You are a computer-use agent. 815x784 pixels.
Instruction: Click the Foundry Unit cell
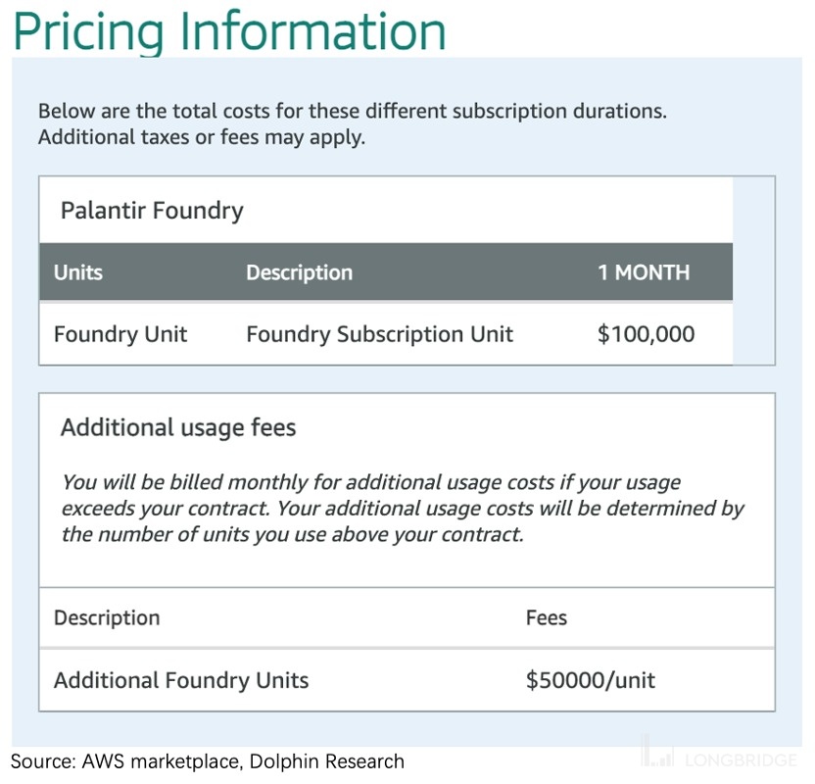click(120, 334)
